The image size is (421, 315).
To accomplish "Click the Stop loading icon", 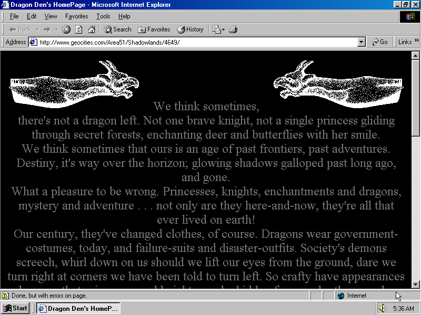I will coord(66,29).
